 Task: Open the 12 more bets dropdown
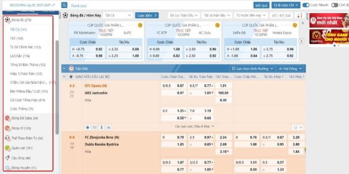tap(298, 127)
